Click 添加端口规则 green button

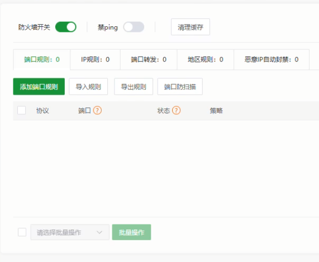39,86
